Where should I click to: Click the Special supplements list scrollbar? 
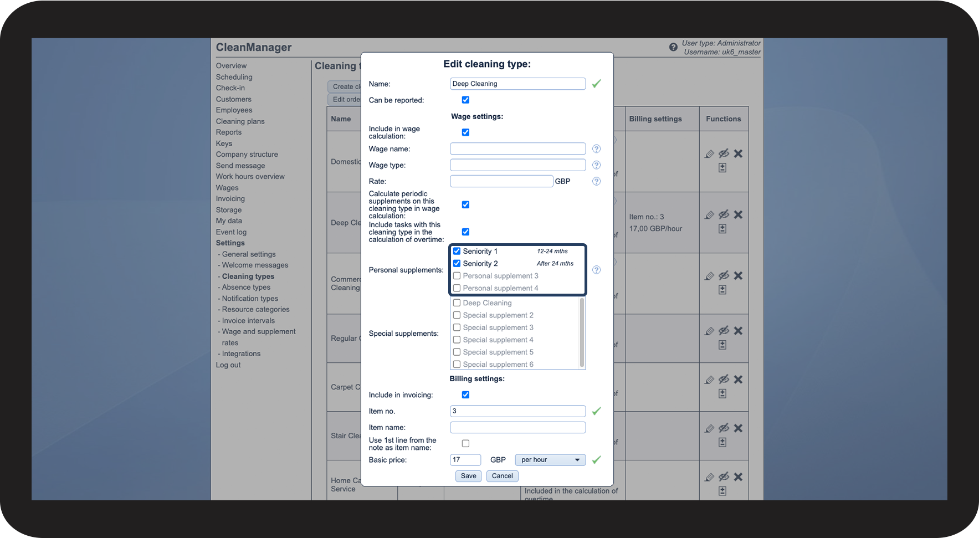(582, 332)
